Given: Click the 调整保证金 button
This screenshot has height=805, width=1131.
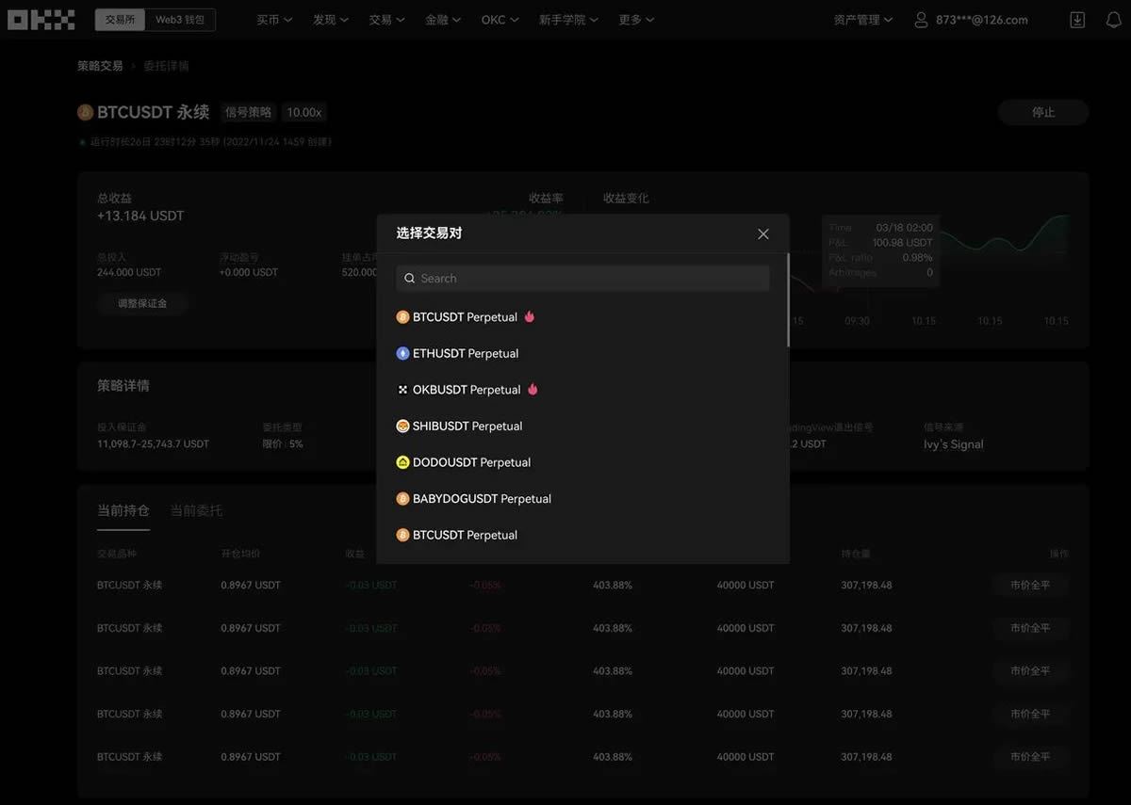Looking at the screenshot, I should pyautogui.click(x=142, y=303).
